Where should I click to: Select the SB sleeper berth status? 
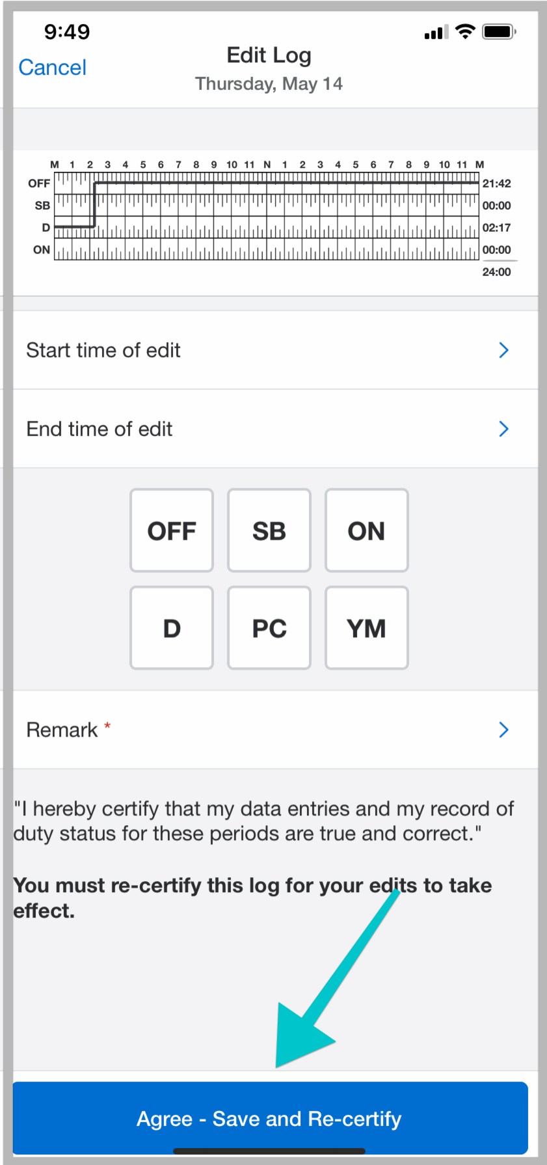pos(269,530)
